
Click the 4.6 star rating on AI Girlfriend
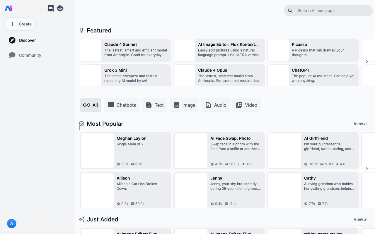point(340,164)
